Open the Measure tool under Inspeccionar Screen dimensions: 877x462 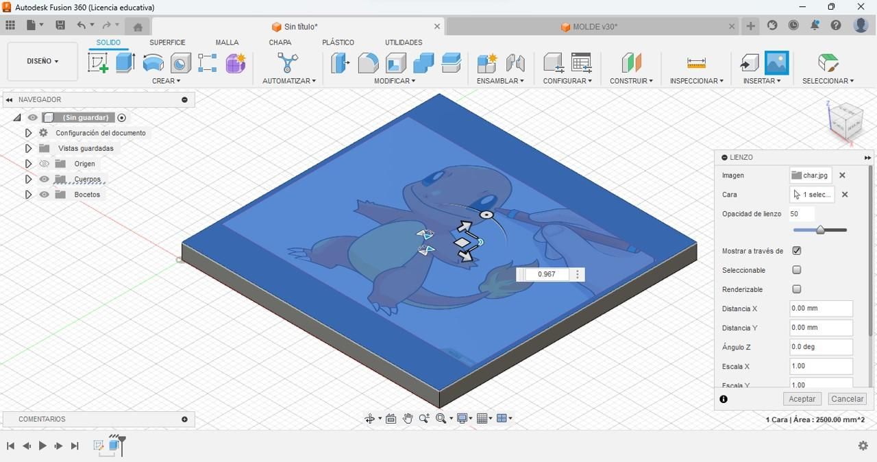point(696,63)
